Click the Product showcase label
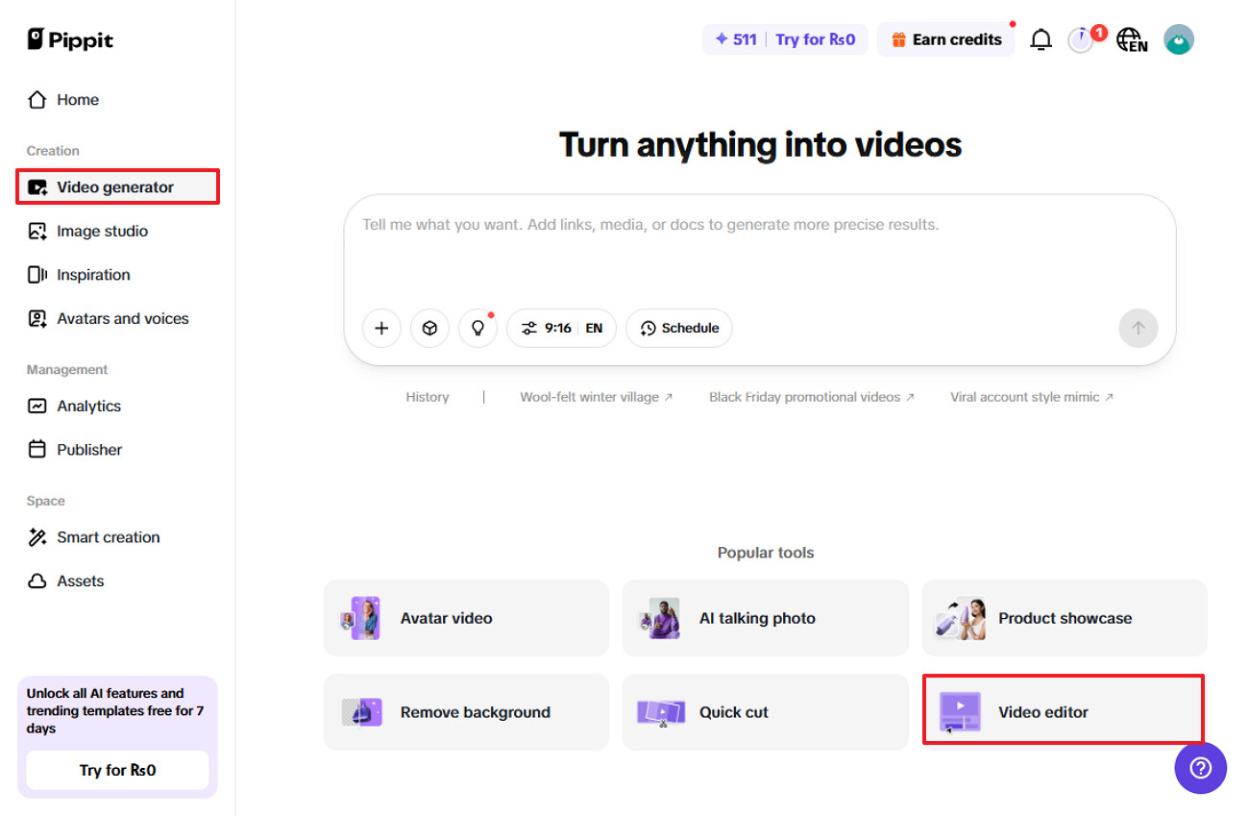 pos(1065,619)
